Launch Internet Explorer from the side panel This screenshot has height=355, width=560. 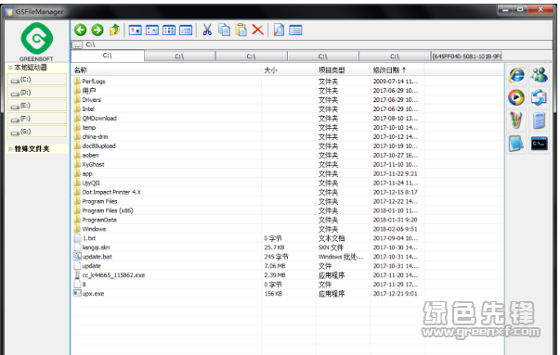[516, 75]
